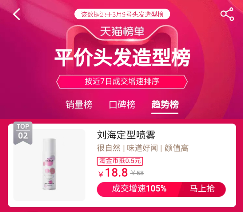Viewport: 243px width, 212px height.
Task: Switch to the 口碑榜 tab
Action: coord(122,104)
